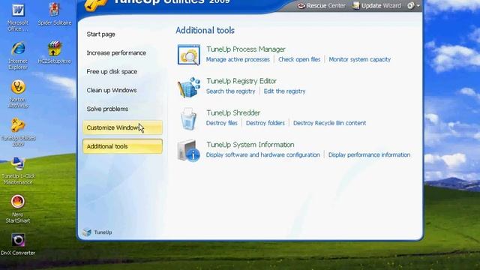This screenshot has height=270, width=480.
Task: Open Solve problems section
Action: [107, 109]
